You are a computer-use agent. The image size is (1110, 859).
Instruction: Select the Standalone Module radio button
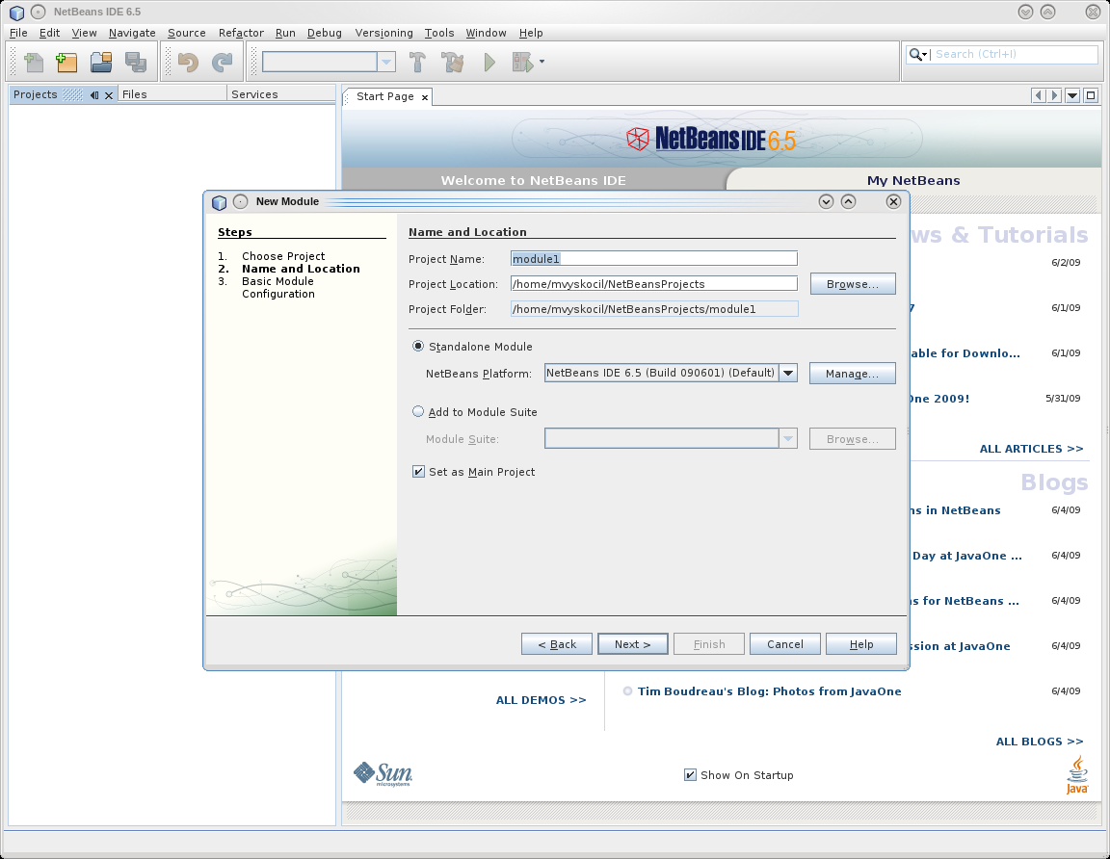pos(418,346)
